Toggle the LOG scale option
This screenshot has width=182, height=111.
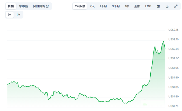click(148, 6)
